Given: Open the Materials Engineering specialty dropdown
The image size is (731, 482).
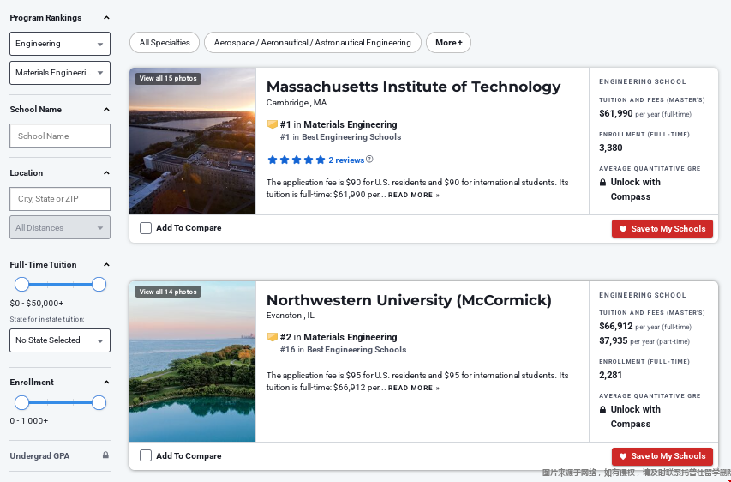Looking at the screenshot, I should click(x=60, y=73).
